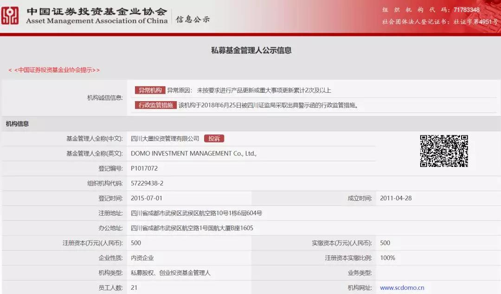This screenshot has width=501, height=294.
Task: Click the 机构类型 label
Action: coord(110,273)
